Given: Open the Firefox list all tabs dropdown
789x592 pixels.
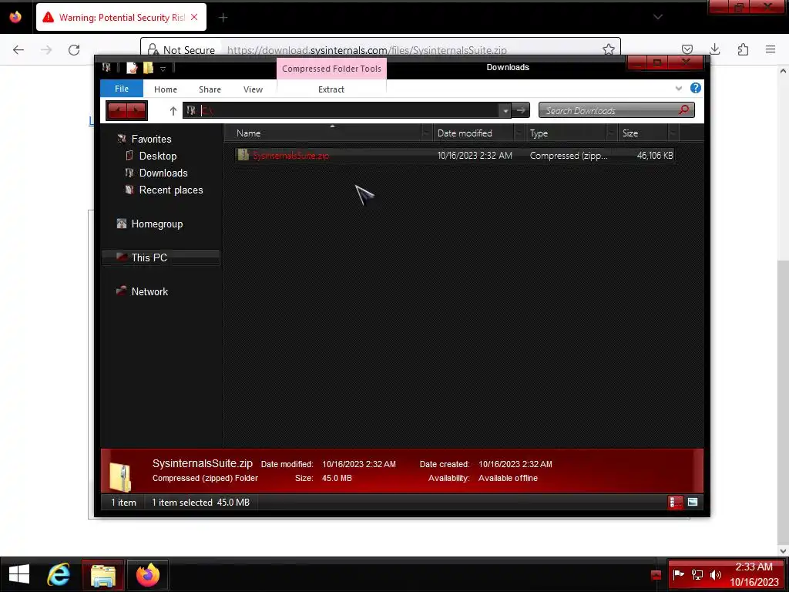Looking at the screenshot, I should tap(658, 17).
